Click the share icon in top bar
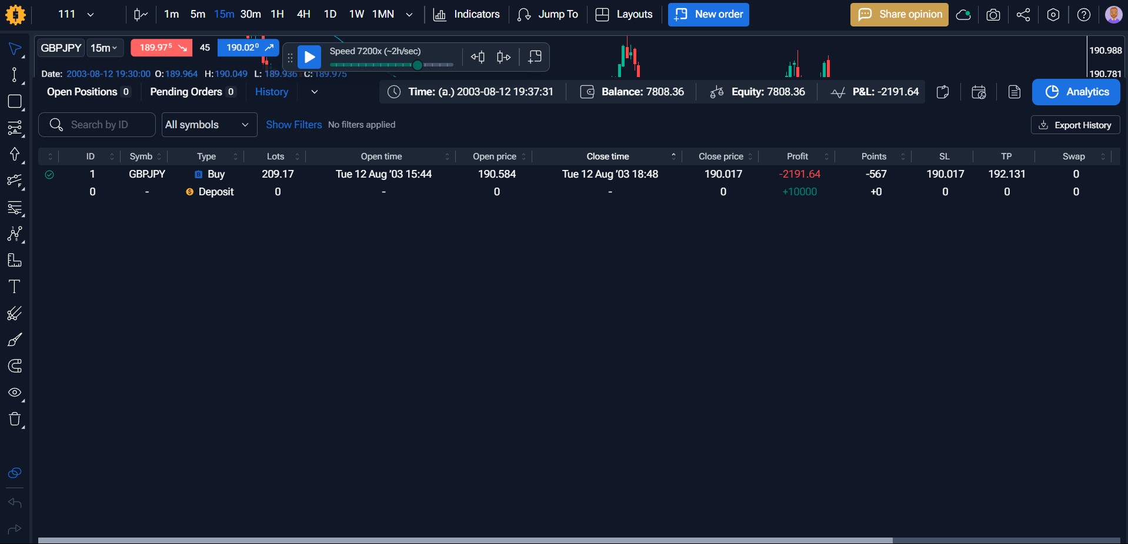Viewport: 1128px width, 544px height. click(x=1023, y=15)
